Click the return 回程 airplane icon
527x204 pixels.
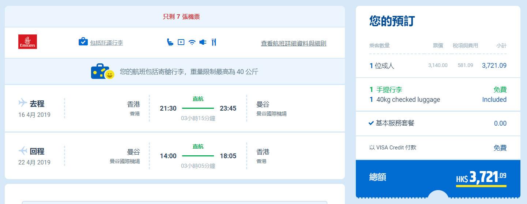pyautogui.click(x=23, y=150)
